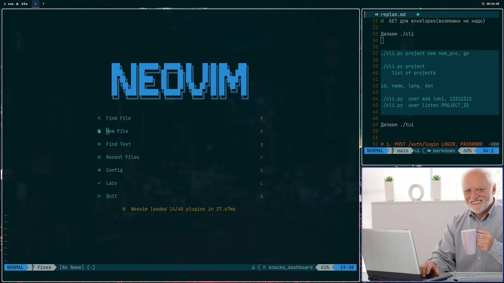Image resolution: width=504 pixels, height=283 pixels.
Task: Click the Lazy plugin manager icon
Action: pyautogui.click(x=99, y=183)
